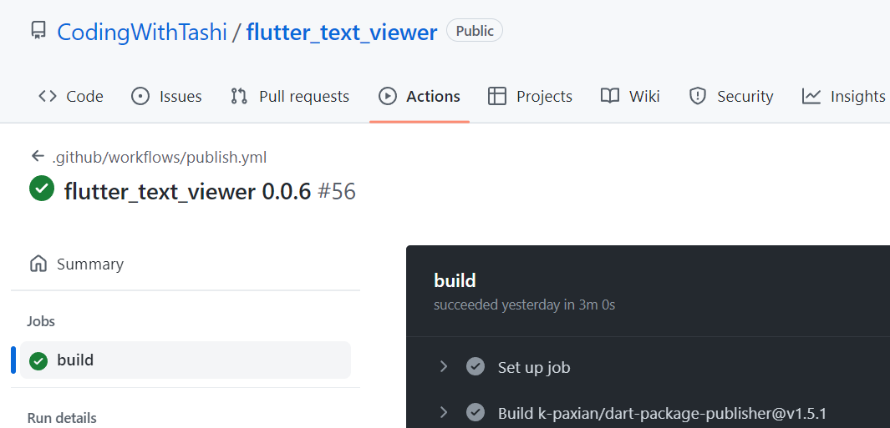
Task: Open the Actions tab
Action: 420,97
